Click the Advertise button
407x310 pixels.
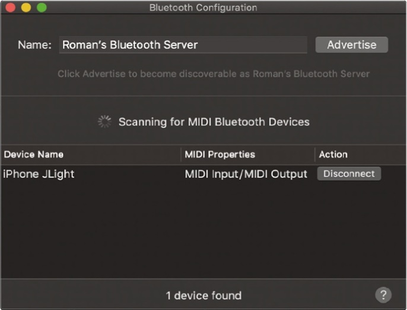[351, 44]
